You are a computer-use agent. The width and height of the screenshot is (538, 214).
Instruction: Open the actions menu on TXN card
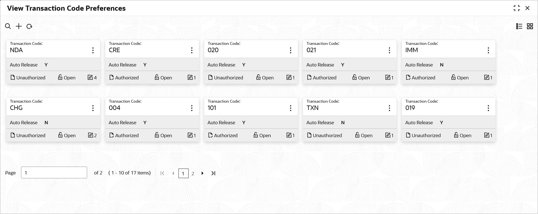[x=389, y=108]
